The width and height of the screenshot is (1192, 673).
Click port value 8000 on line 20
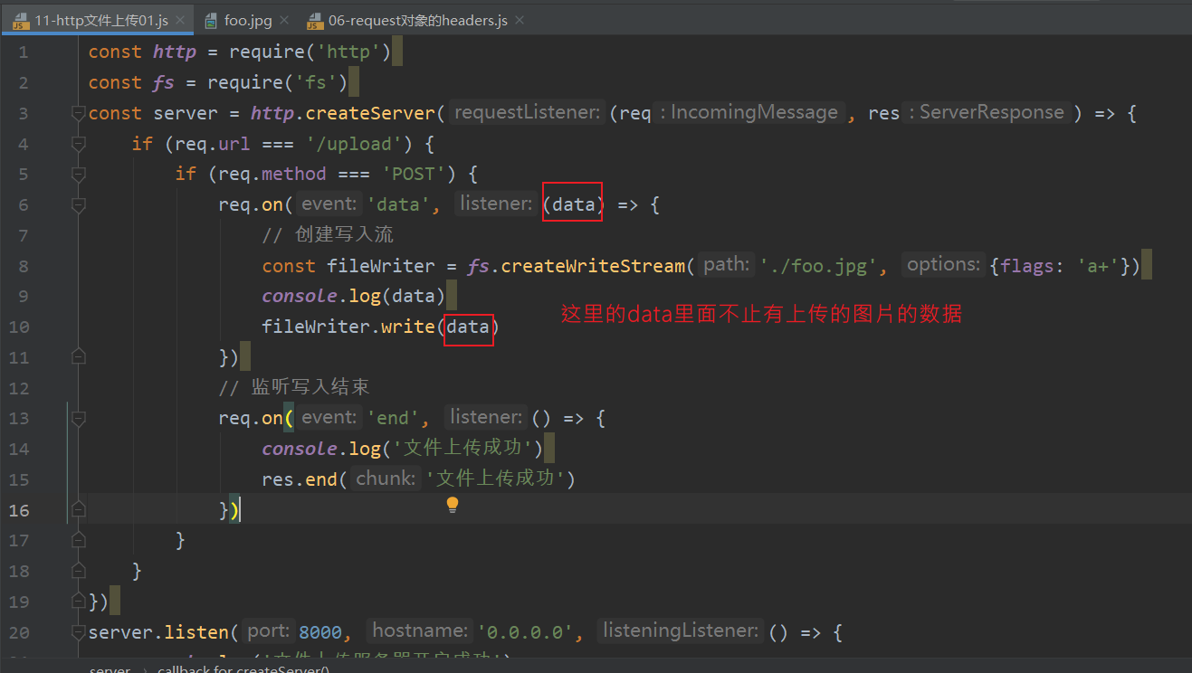pos(320,631)
